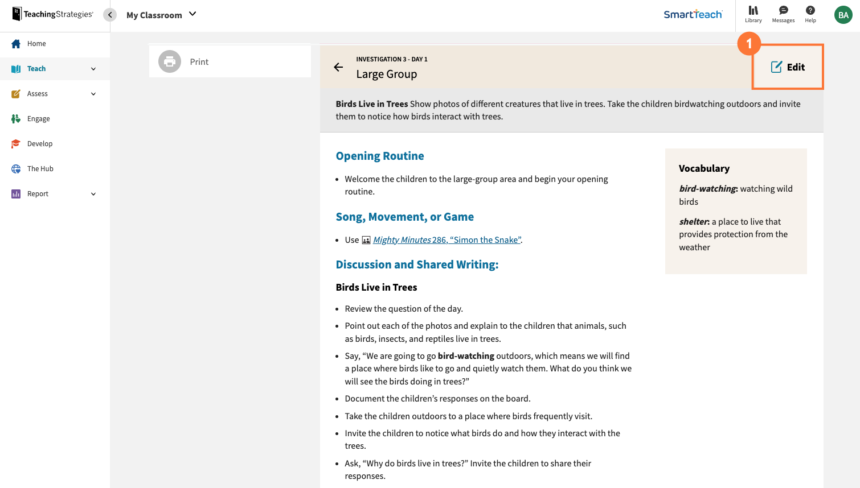Select the Develop rocket icon in sidebar
Image resolution: width=860 pixels, height=488 pixels.
pyautogui.click(x=17, y=143)
